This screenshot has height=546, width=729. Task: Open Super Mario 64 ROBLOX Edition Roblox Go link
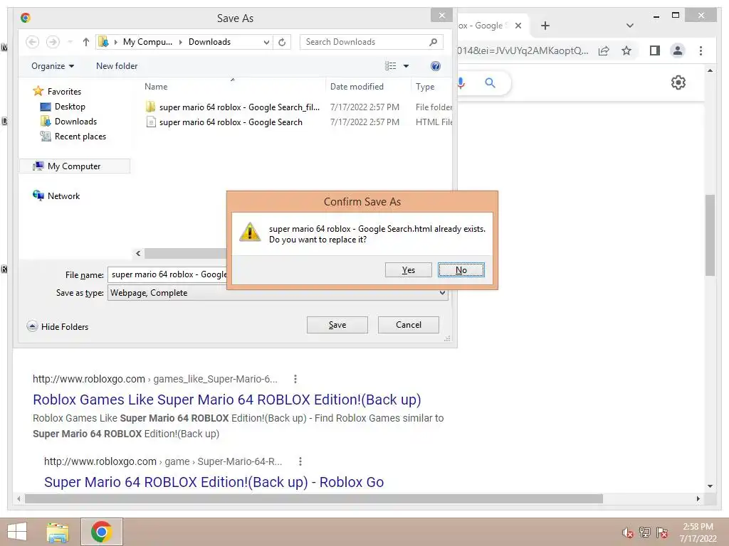tap(214, 483)
